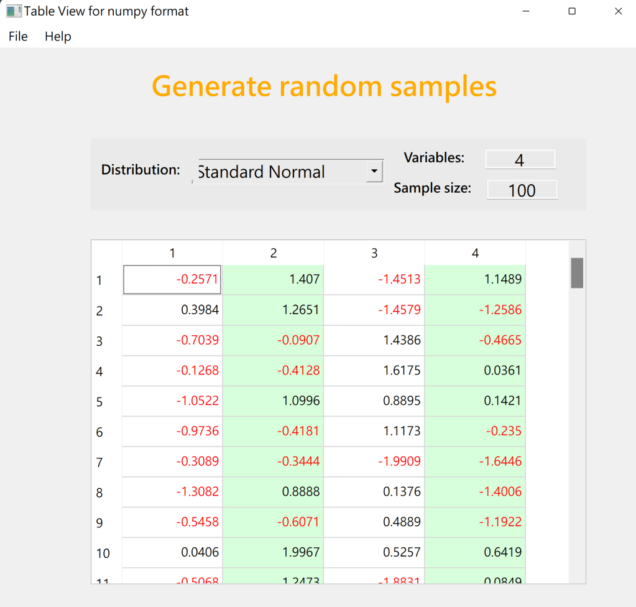Click the Variables input field
The height and width of the screenshot is (607, 636).
520,160
